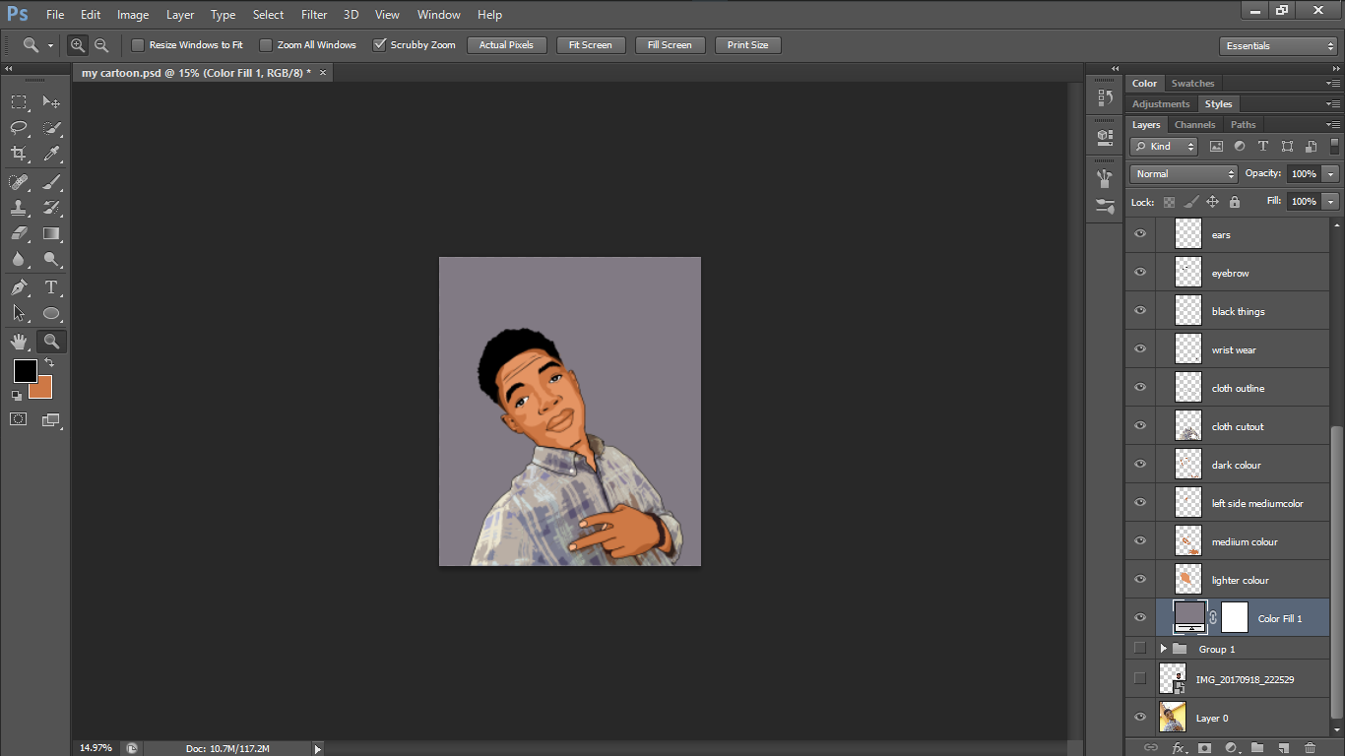
Task: Hide the ears layer
Action: (1140, 234)
